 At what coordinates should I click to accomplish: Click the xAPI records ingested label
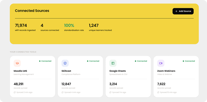(x=25, y=30)
